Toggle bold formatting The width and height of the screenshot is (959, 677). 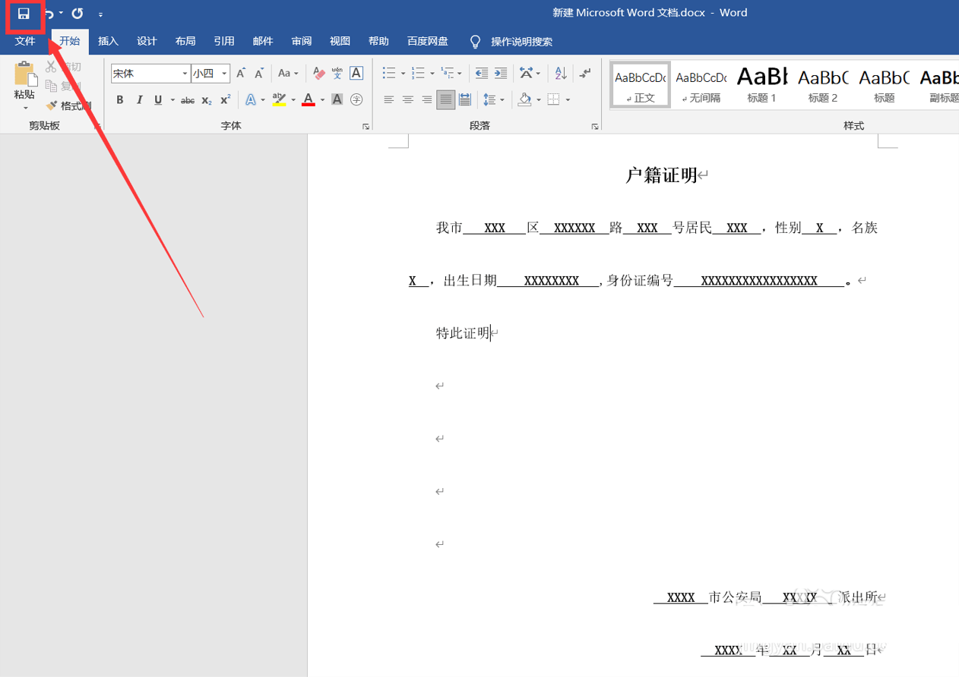[120, 100]
